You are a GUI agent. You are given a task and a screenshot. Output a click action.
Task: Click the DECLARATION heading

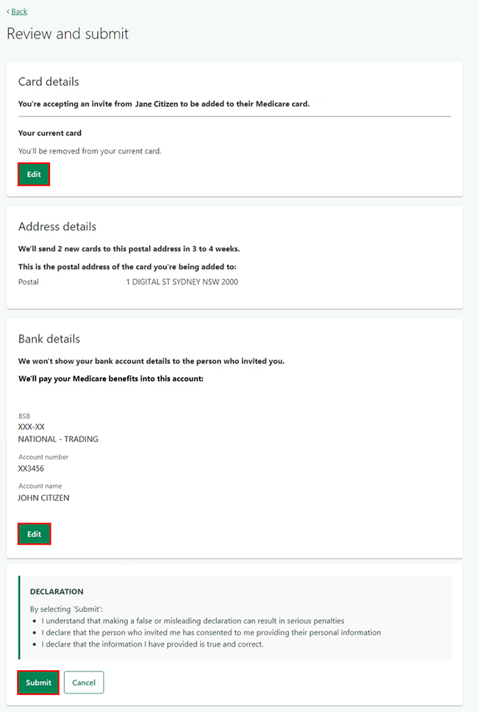(x=57, y=591)
